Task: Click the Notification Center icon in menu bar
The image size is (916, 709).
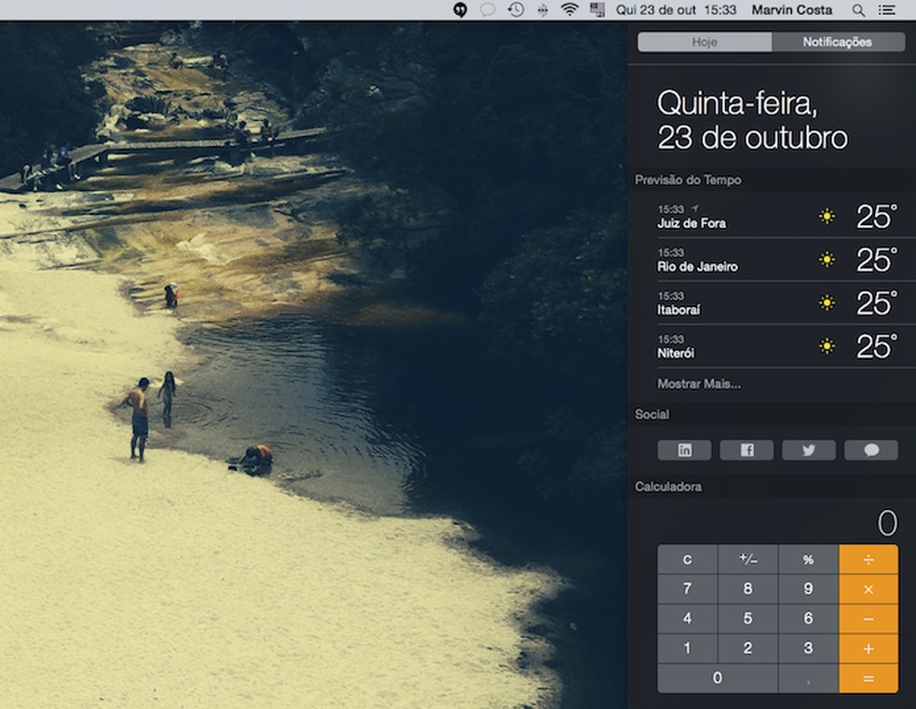Action: tap(886, 10)
